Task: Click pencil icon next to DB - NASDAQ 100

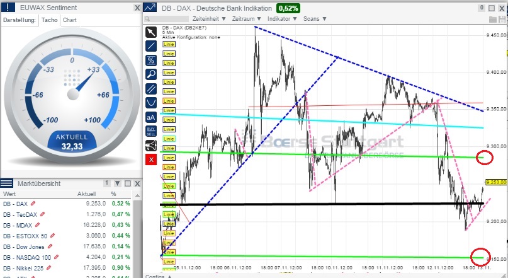Action: pyautogui.click(x=57, y=257)
